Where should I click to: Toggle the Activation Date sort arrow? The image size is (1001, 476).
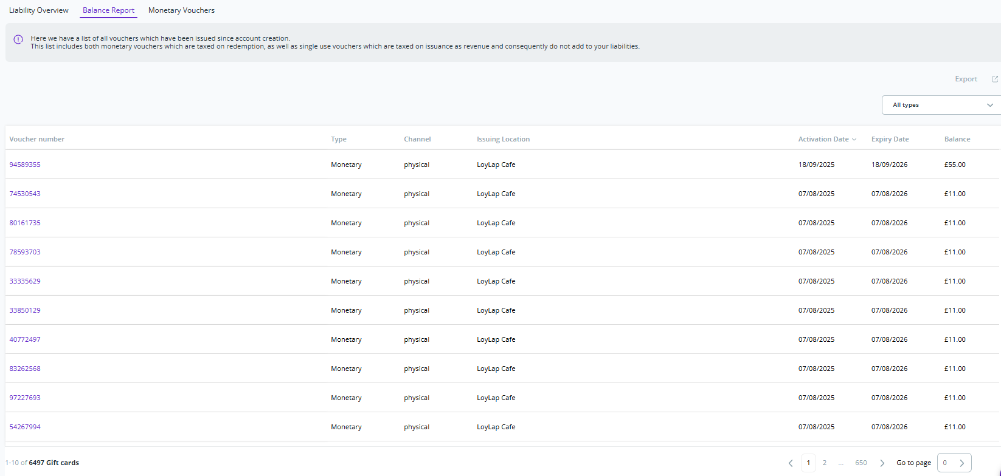click(854, 140)
